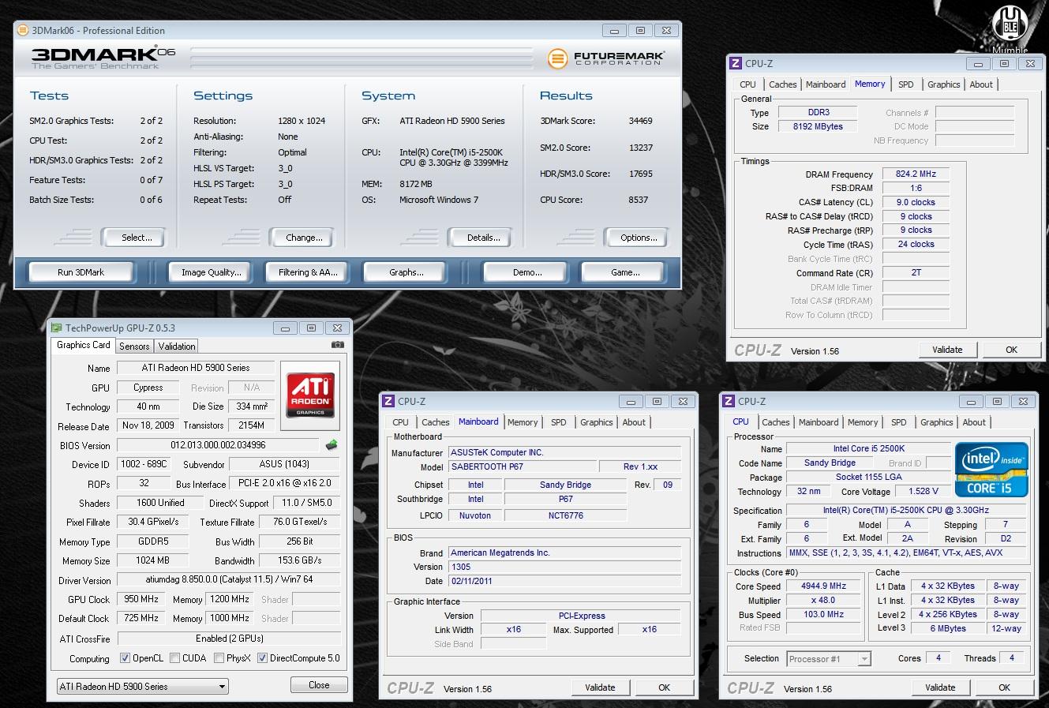Viewport: 1049px width, 708px height.
Task: Toggle the DirectCompute 5.0 checkbox
Action: tap(263, 658)
